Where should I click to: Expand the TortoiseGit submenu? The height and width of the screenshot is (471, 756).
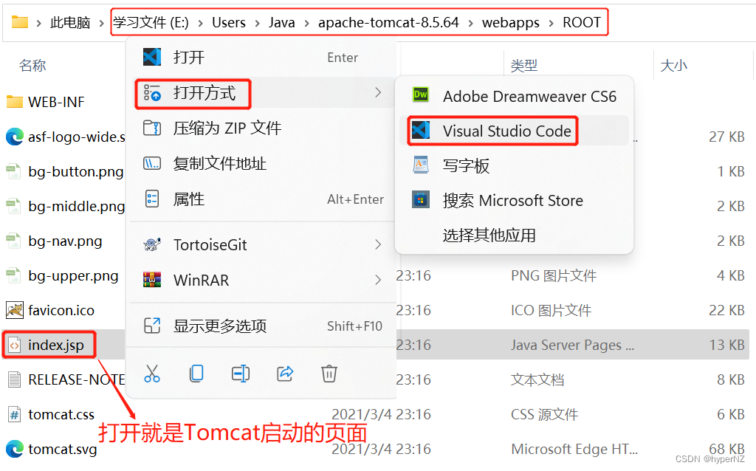(x=262, y=244)
